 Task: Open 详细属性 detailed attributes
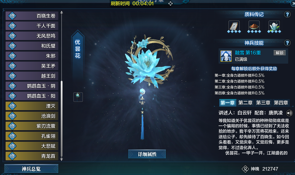point(147,154)
